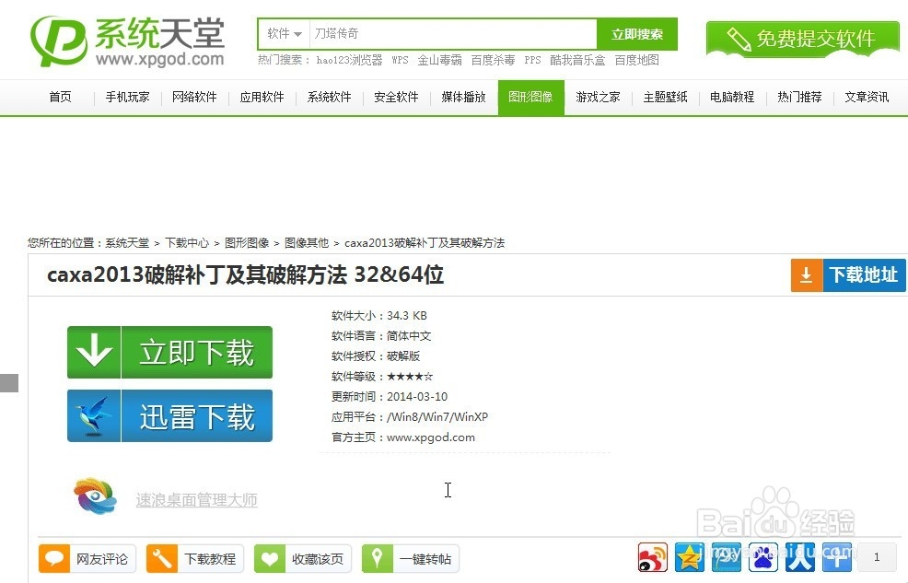Viewport: 908px width, 583px height.
Task: Open the 手机玩家 navigation item
Action: tap(127, 97)
